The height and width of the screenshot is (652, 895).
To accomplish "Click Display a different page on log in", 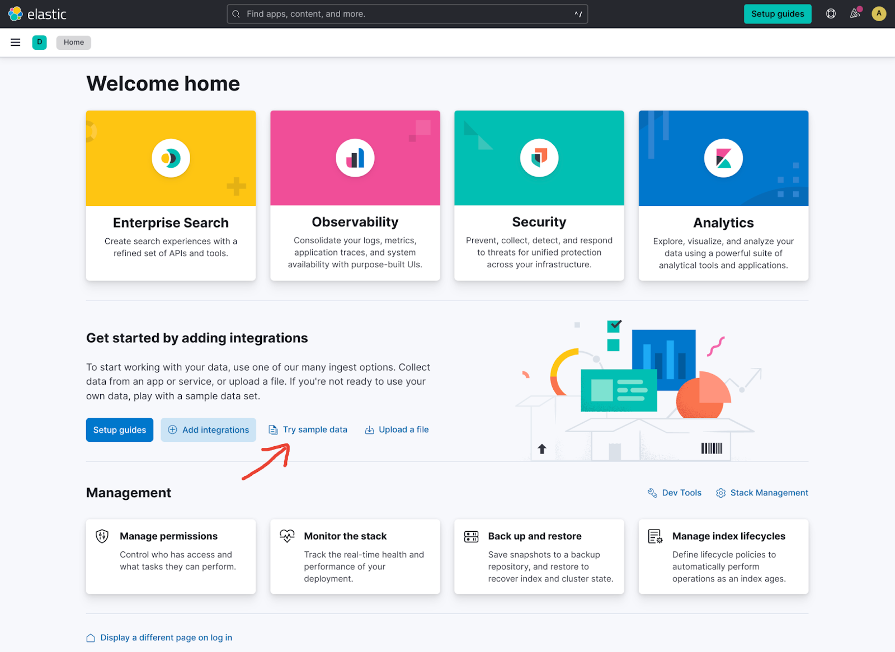I will coord(166,637).
